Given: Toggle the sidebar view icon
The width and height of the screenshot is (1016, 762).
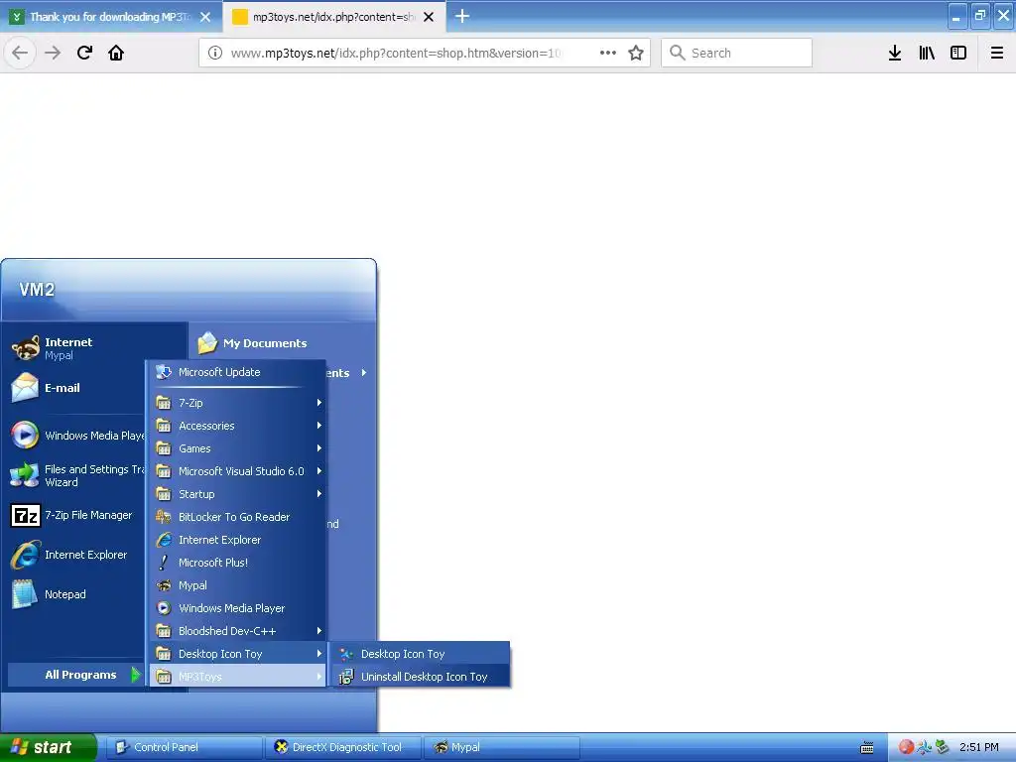Looking at the screenshot, I should coord(958,53).
